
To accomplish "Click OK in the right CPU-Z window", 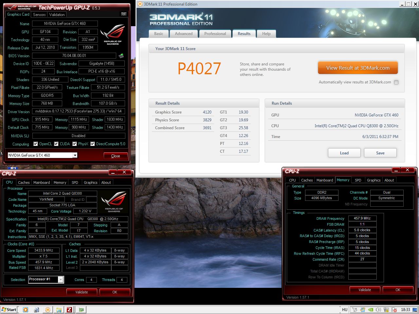I will pyautogui.click(x=398, y=290).
